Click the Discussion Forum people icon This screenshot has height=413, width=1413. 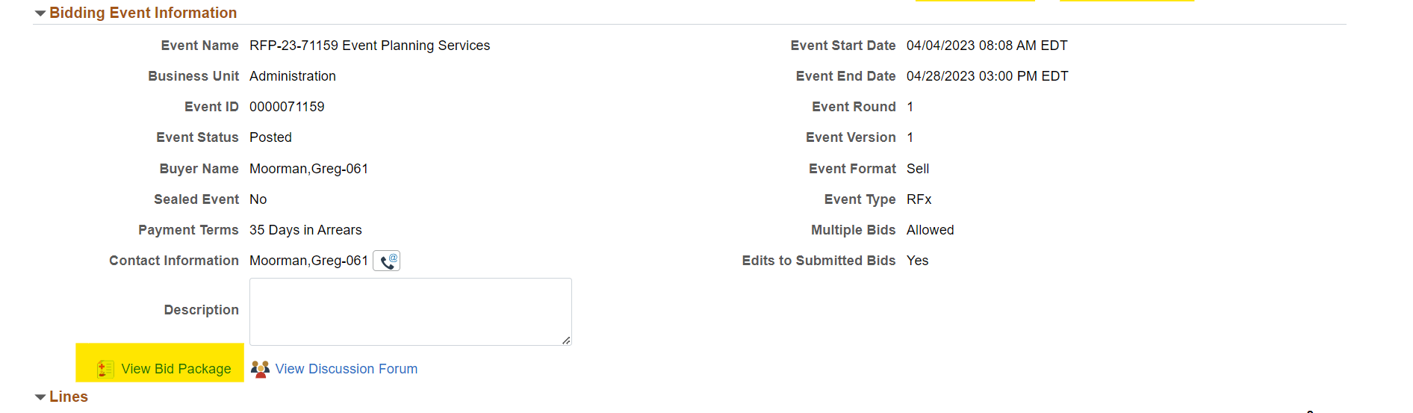[260, 369]
